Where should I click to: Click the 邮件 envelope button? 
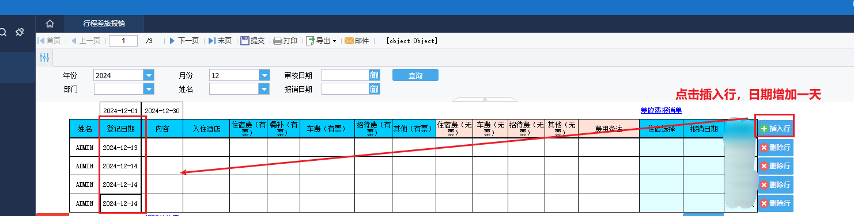pyautogui.click(x=357, y=41)
